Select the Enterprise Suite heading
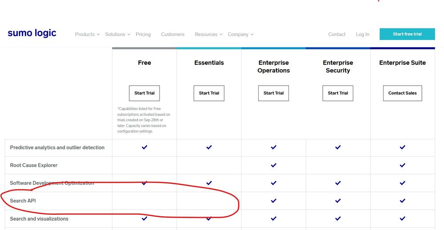444x230 pixels. pyautogui.click(x=402, y=63)
